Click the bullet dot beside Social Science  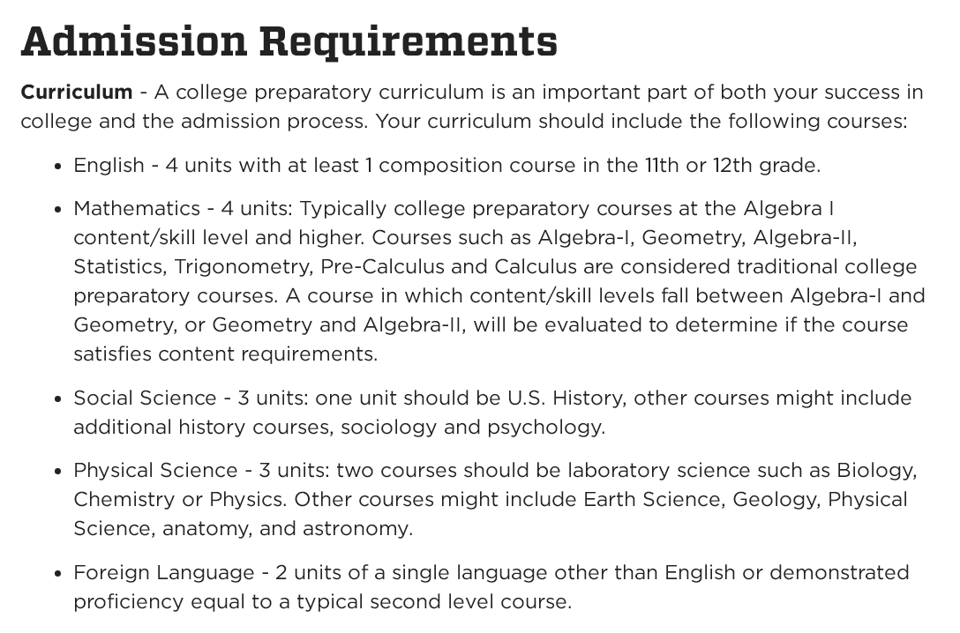click(57, 398)
